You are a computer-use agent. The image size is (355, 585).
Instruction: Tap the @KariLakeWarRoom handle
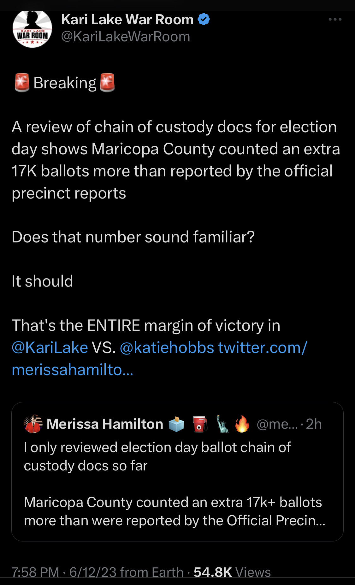126,37
